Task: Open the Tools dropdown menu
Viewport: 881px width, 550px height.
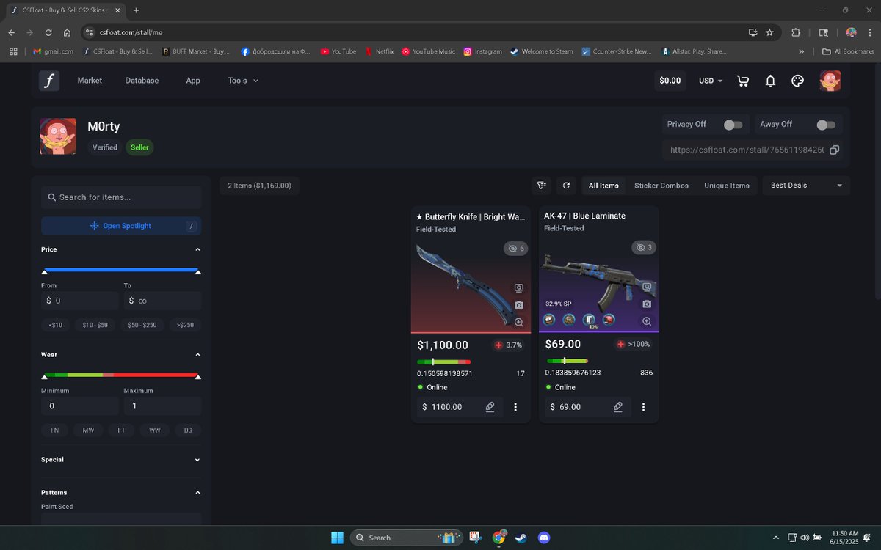Action: coord(243,81)
